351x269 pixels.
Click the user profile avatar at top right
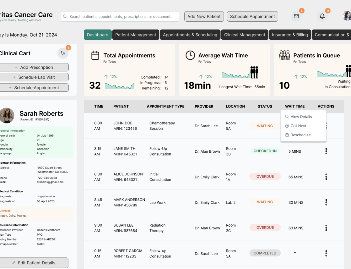tap(347, 16)
